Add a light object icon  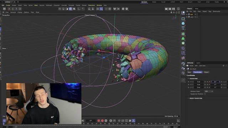click(183, 73)
